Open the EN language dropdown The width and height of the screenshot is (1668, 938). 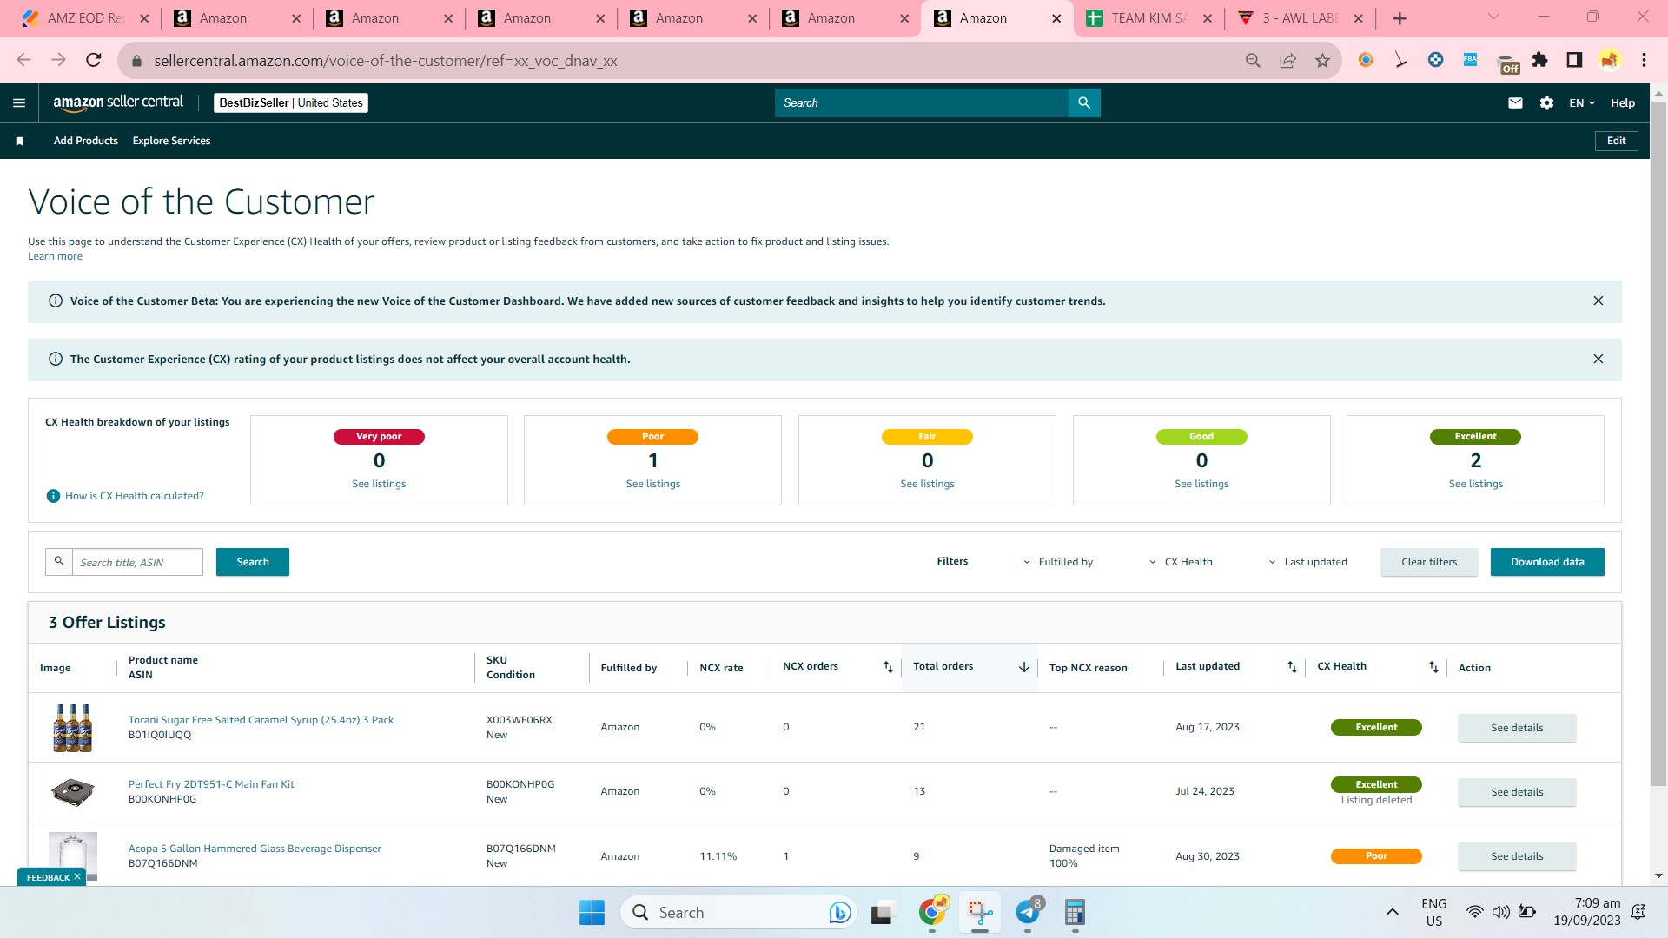[x=1581, y=102]
